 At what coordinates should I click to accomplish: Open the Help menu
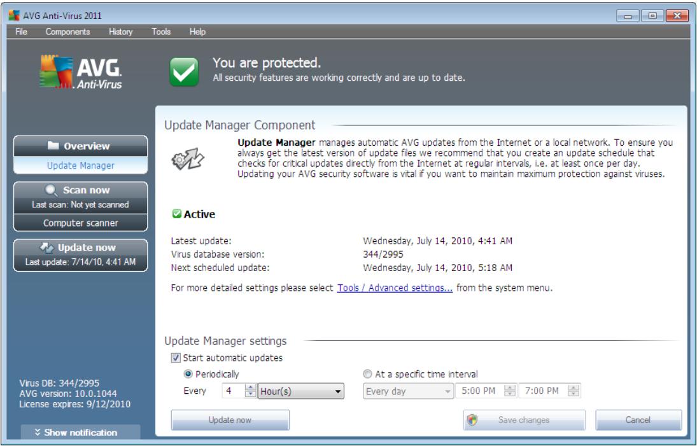(x=197, y=32)
